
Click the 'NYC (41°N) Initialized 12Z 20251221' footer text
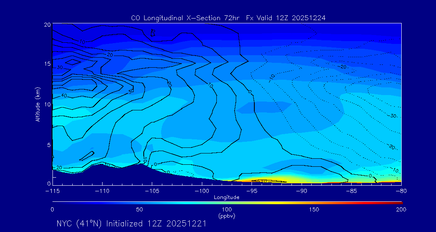pos(131,224)
